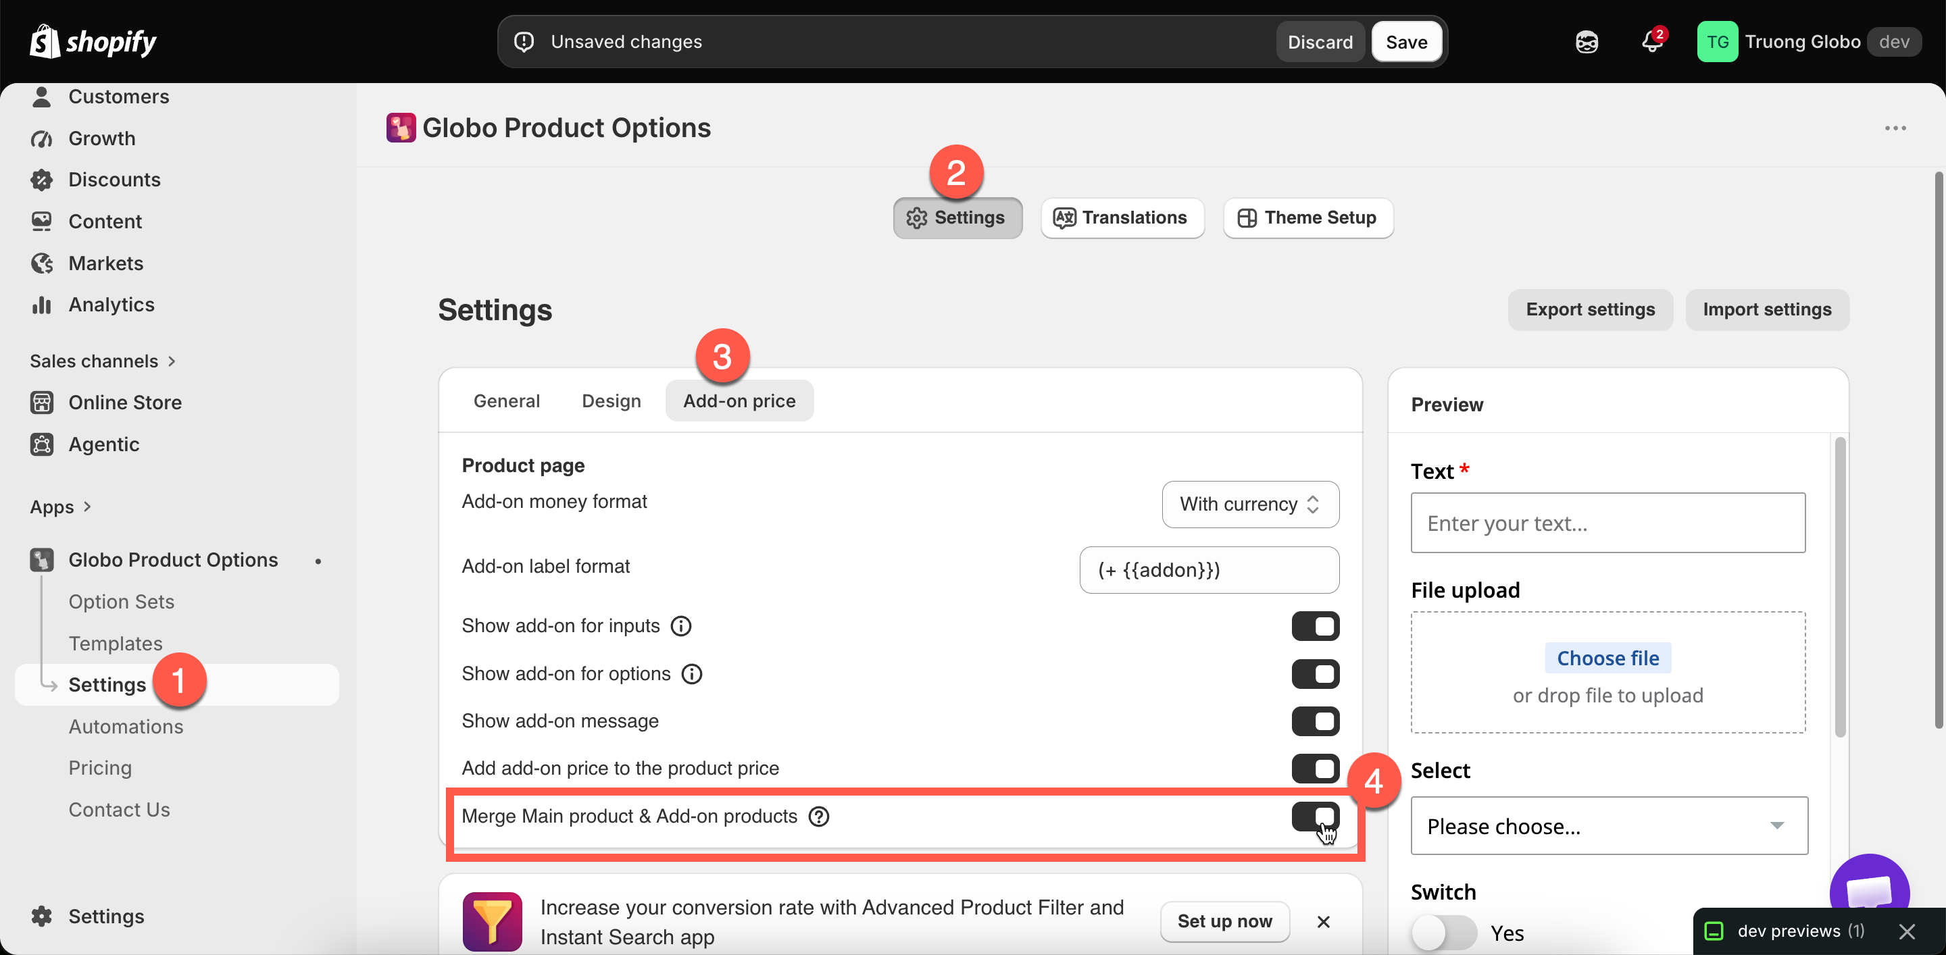Open the Translations tab

click(x=1122, y=218)
